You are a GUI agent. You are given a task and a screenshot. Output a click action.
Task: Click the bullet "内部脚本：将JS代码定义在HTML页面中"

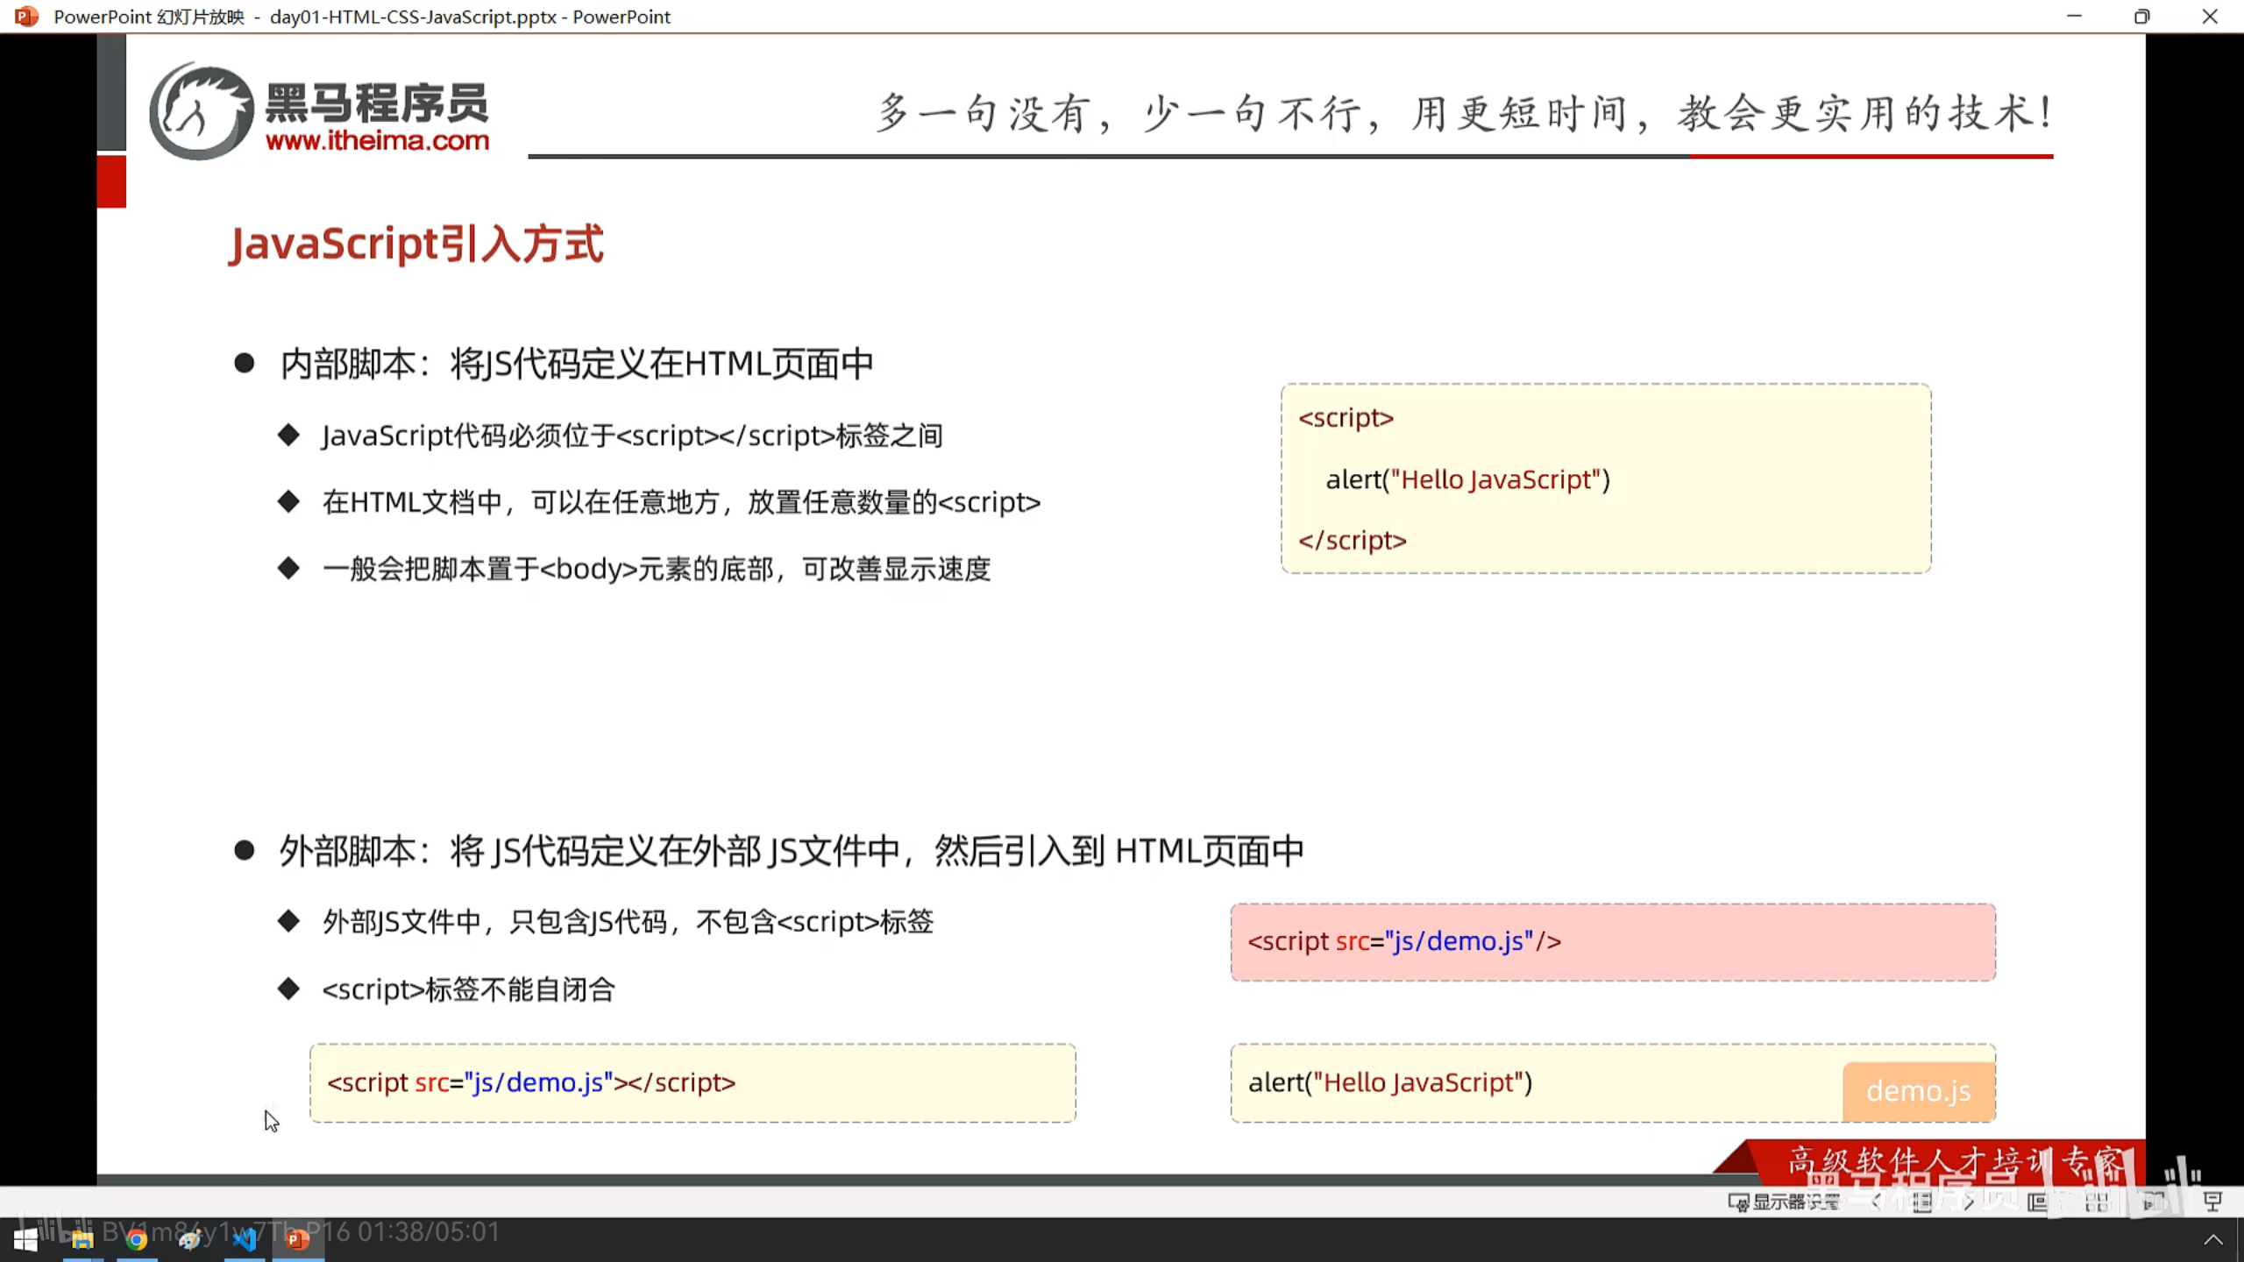[576, 364]
